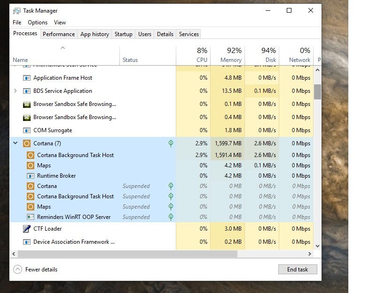Click the green leaf icon on Cortana (7) row

[x=171, y=143]
